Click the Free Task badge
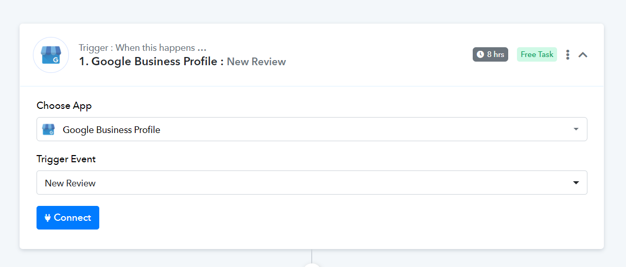The height and width of the screenshot is (267, 626). (x=536, y=54)
